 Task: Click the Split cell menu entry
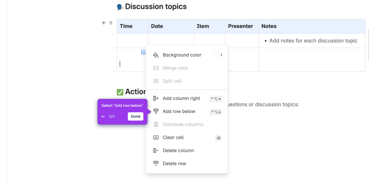click(187, 81)
